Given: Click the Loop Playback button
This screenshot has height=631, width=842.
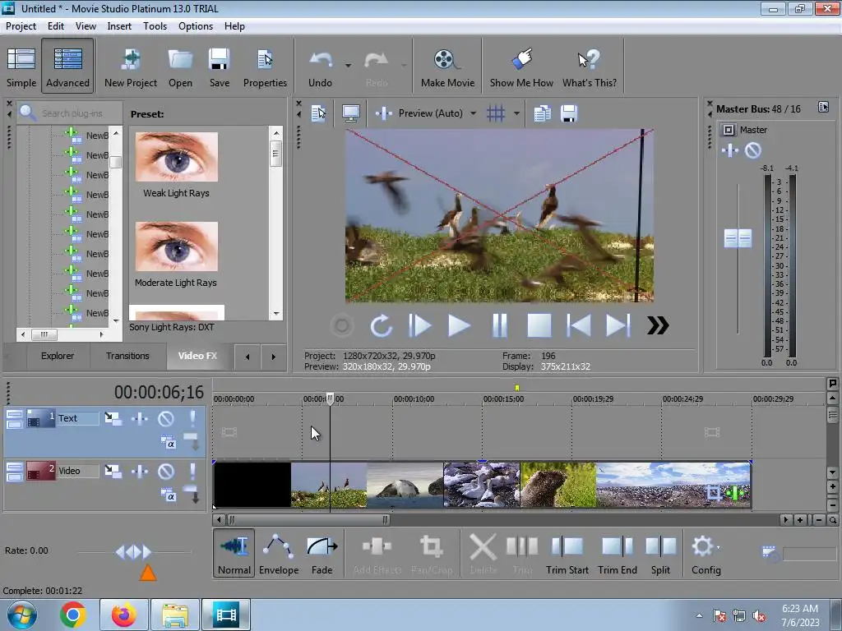Looking at the screenshot, I should [381, 326].
